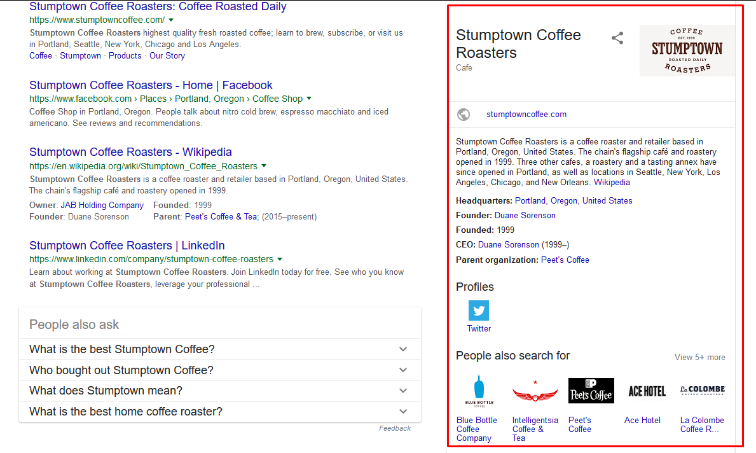Click Duane Sorenson link in CEO row
Viewport: 756px width, 453px height.
(x=509, y=244)
